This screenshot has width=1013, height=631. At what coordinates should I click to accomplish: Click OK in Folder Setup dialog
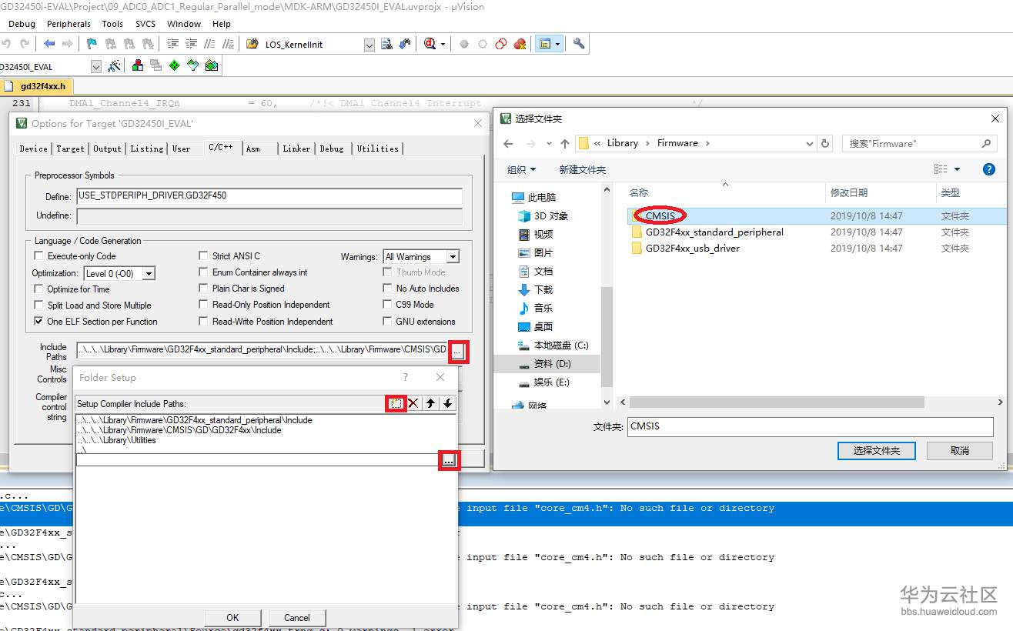(232, 617)
